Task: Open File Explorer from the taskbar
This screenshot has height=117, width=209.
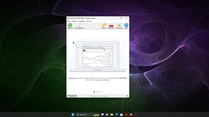Action: (x=112, y=115)
